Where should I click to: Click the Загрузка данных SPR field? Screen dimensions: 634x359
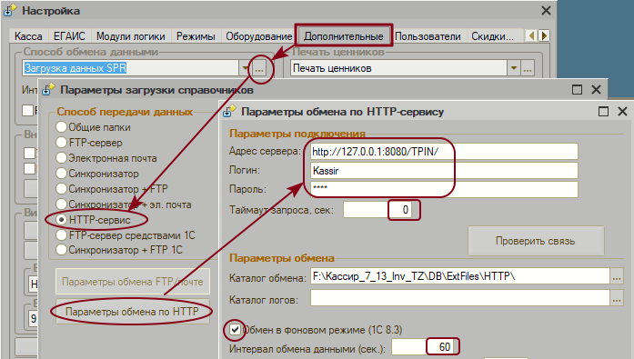click(131, 68)
